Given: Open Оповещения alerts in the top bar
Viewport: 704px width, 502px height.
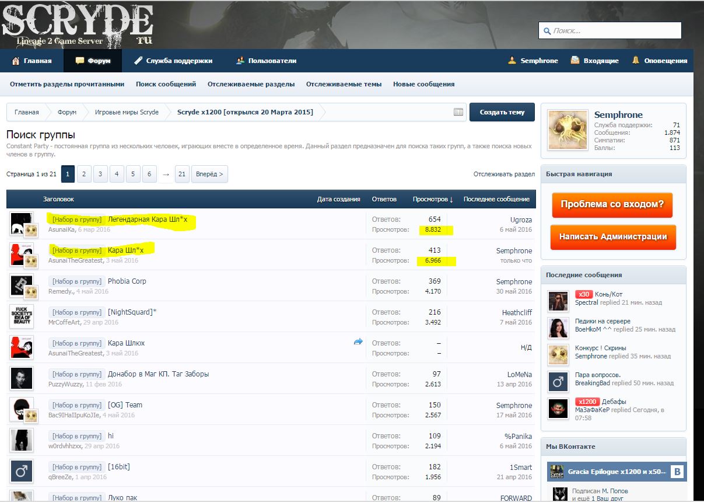Looking at the screenshot, I should coord(659,61).
